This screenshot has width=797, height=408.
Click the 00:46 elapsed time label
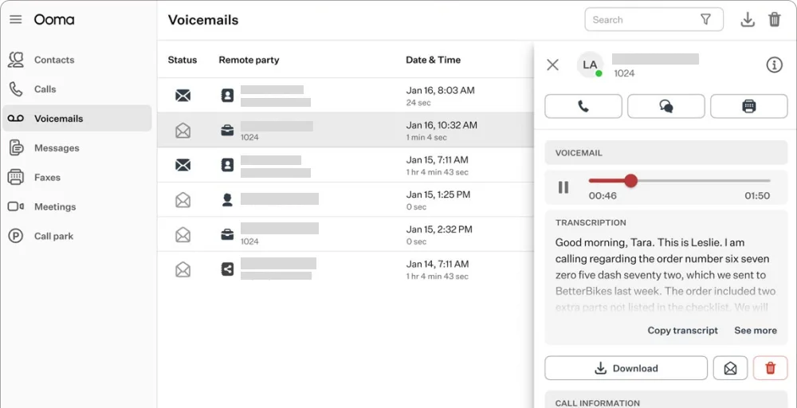point(603,195)
